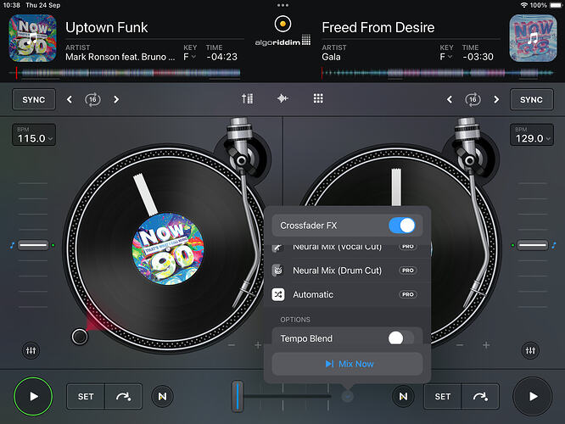Open Uptown Funk album artwork thumbnail
Viewport: 565px width, 424px height.
coord(32,38)
